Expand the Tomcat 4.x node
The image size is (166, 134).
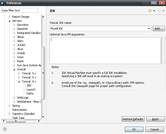point(19,73)
